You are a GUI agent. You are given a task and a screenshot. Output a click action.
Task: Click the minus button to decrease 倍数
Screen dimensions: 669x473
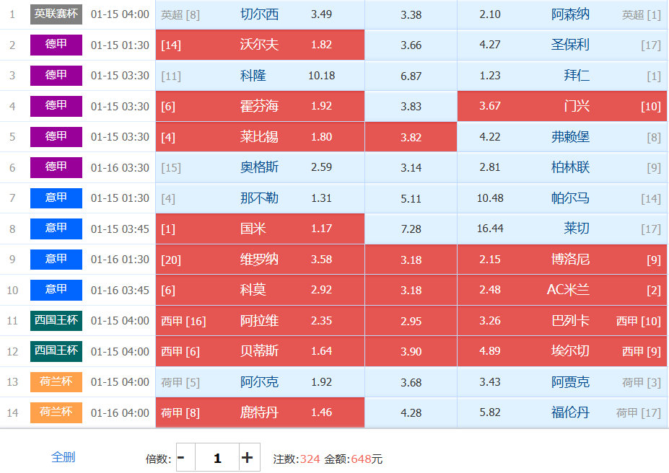coord(181,458)
